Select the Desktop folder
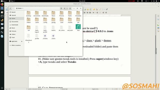 pyautogui.click(x=28, y=14)
